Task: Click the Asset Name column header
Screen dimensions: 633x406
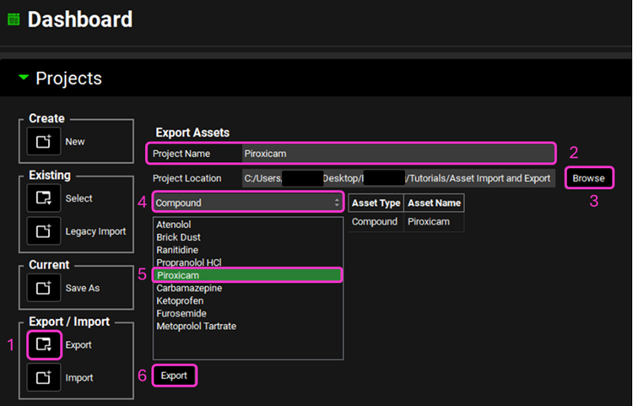Action: [434, 203]
